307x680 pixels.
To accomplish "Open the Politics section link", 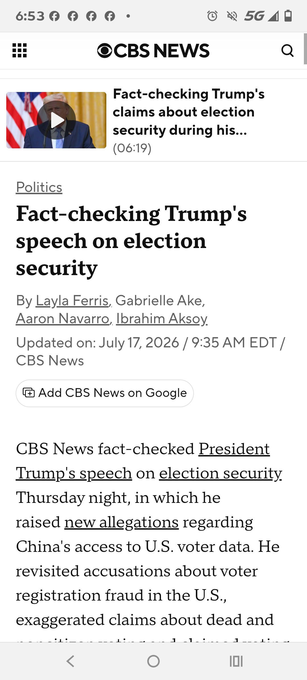I will click(39, 187).
